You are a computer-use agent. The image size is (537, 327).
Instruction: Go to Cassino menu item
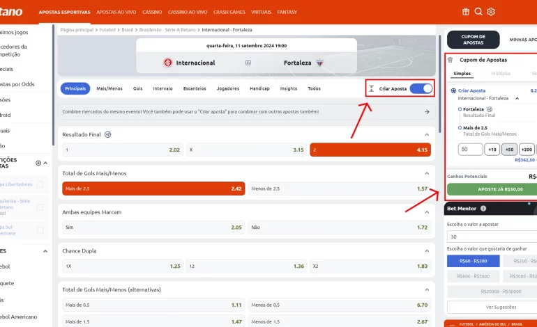[152, 13]
